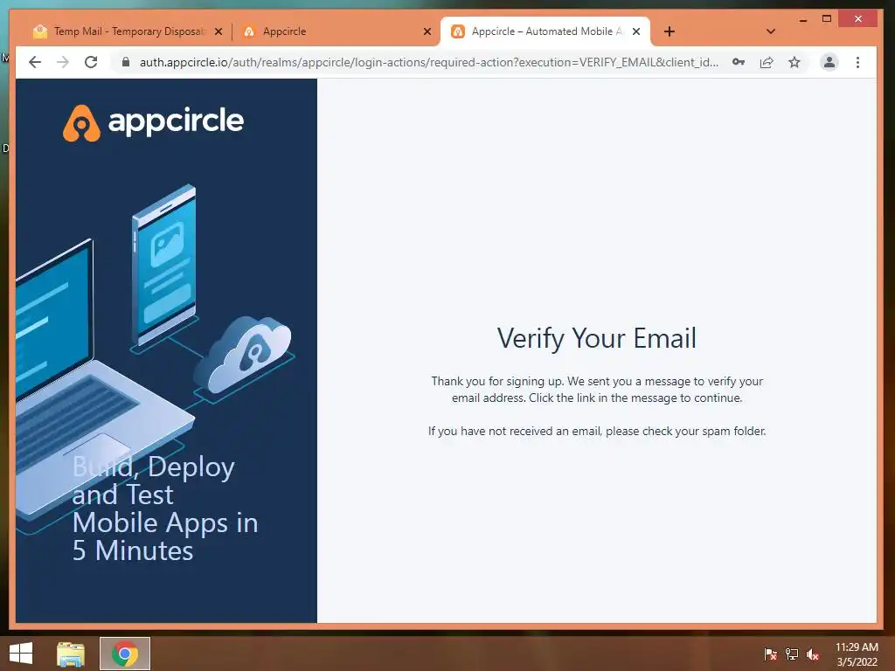This screenshot has width=895, height=671.
Task: Open the taskbar clock showing 11:29 AM
Action: 857,654
